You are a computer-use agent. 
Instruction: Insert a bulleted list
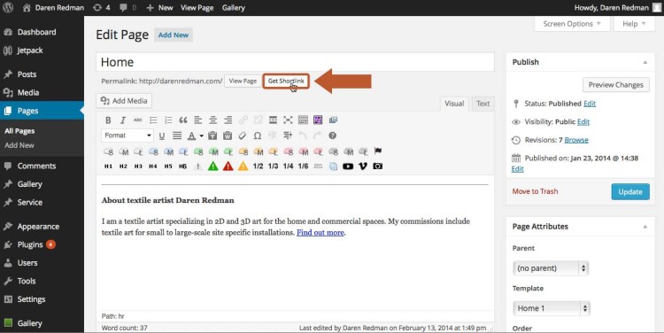point(153,120)
